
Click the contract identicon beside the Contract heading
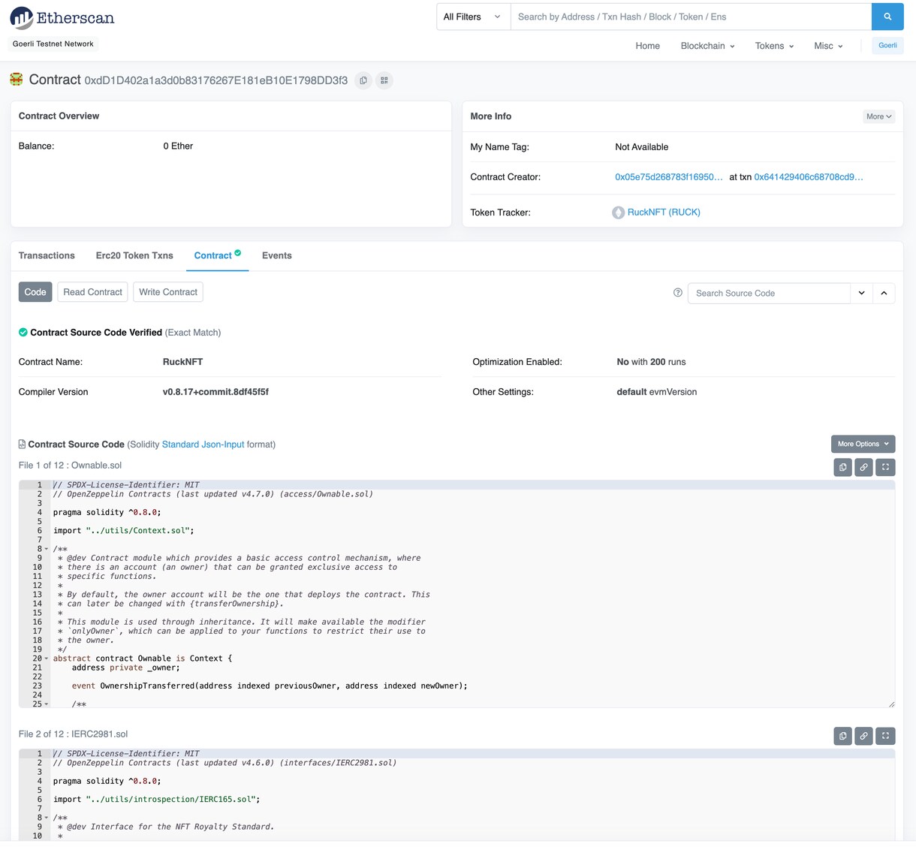(x=17, y=80)
